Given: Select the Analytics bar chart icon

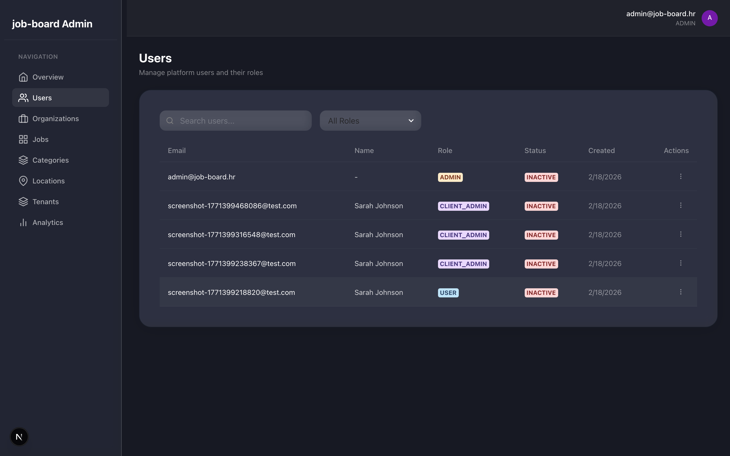Looking at the screenshot, I should point(23,222).
